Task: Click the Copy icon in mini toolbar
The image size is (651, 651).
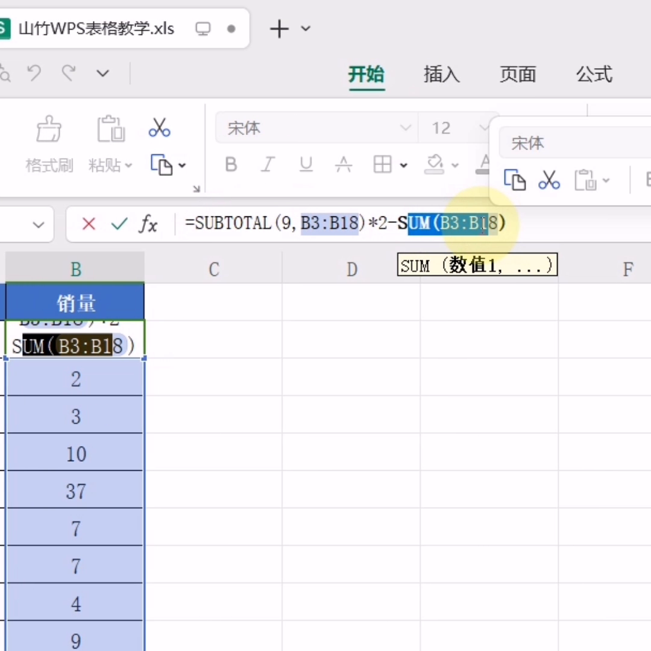Action: pyautogui.click(x=515, y=180)
